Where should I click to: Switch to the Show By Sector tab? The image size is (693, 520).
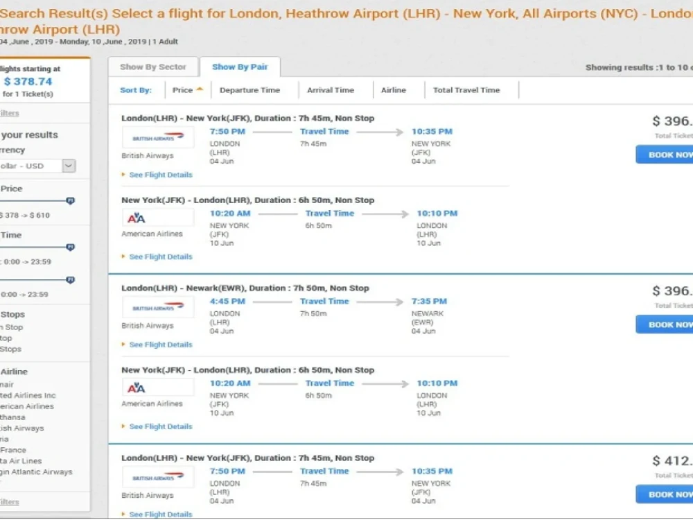tap(153, 67)
